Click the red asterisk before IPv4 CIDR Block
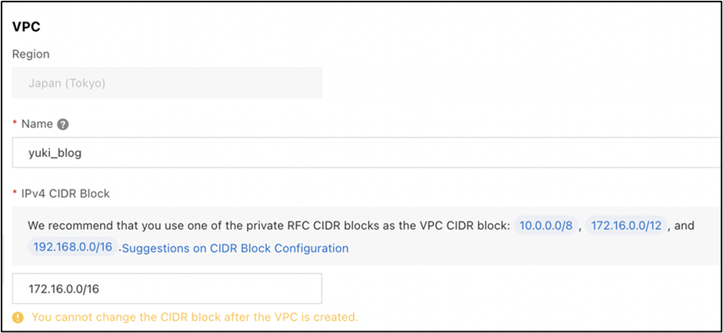Viewport: 723px width, 333px height. pos(15,194)
